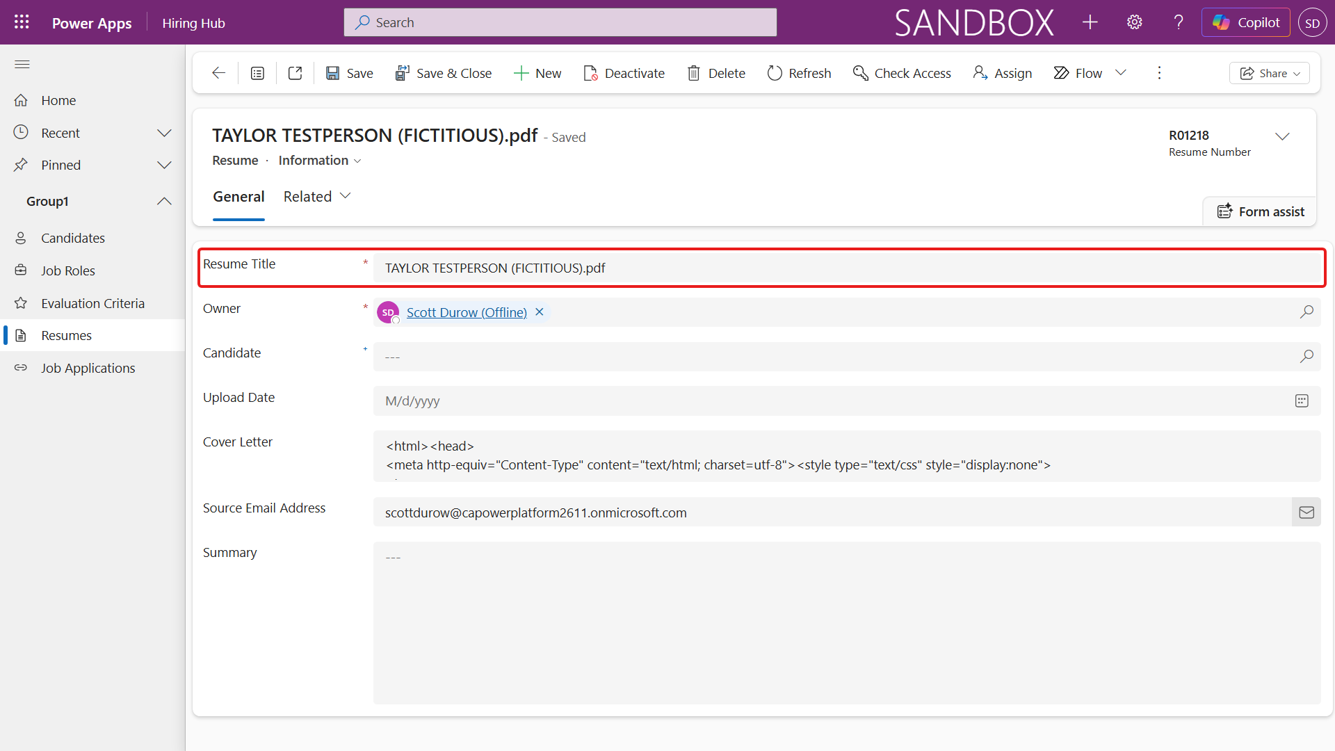Go back using the back arrow

[x=219, y=73]
